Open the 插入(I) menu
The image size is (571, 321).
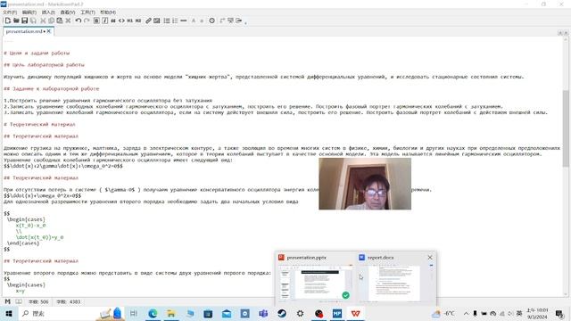[x=48, y=12]
